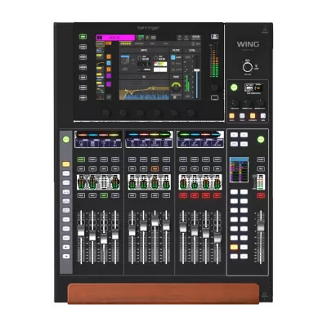Select the green lit select button on first channel

point(81,159)
